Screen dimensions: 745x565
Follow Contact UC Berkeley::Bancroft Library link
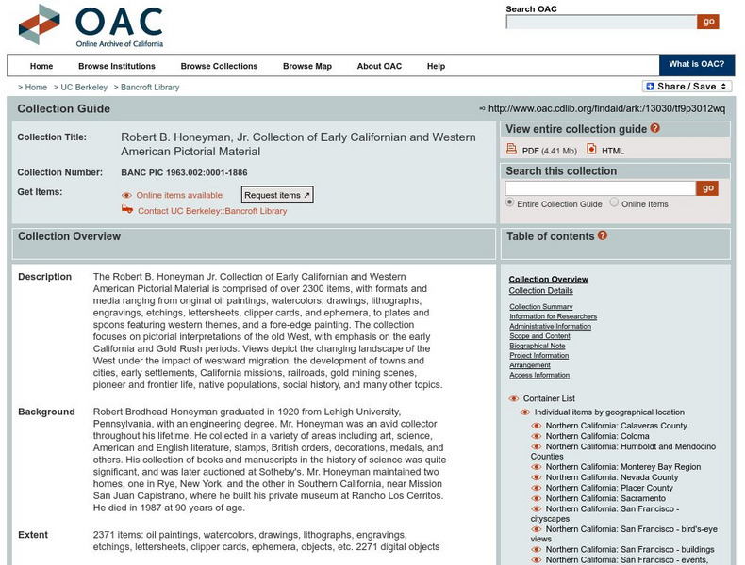click(212, 211)
